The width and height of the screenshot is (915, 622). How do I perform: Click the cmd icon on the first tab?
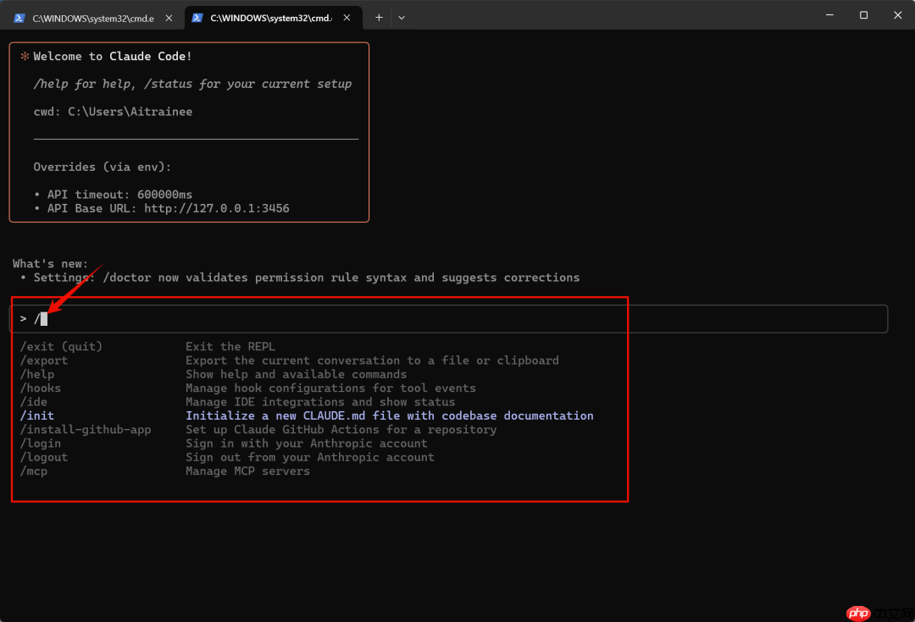(x=19, y=17)
